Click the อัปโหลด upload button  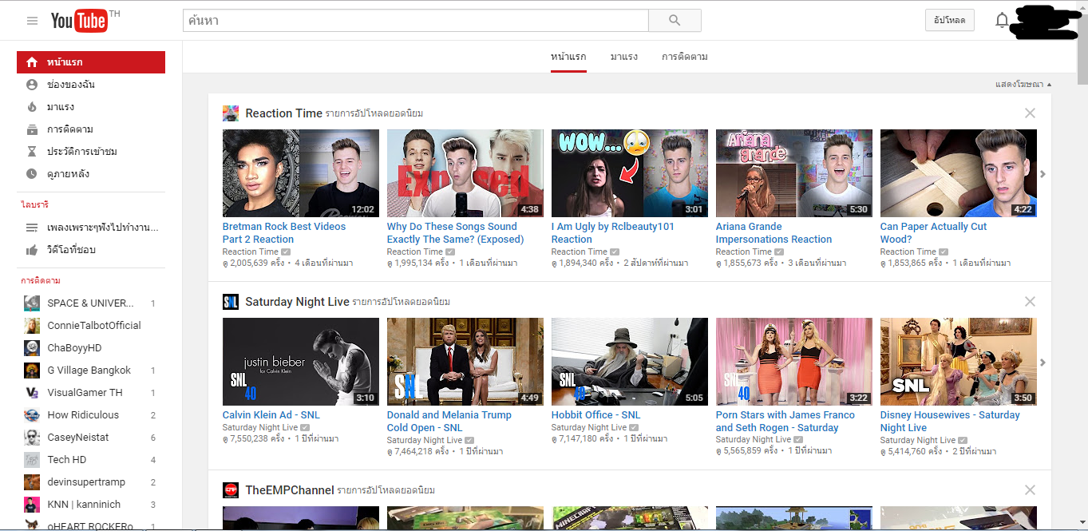pos(950,21)
